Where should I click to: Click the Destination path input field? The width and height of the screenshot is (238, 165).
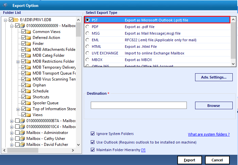point(139,105)
